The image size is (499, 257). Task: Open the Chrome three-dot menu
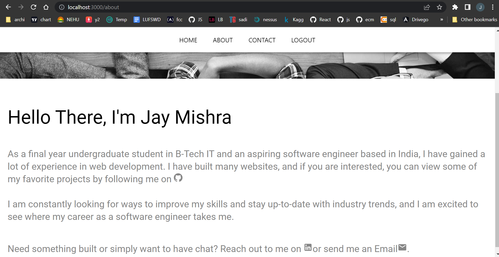click(x=493, y=7)
